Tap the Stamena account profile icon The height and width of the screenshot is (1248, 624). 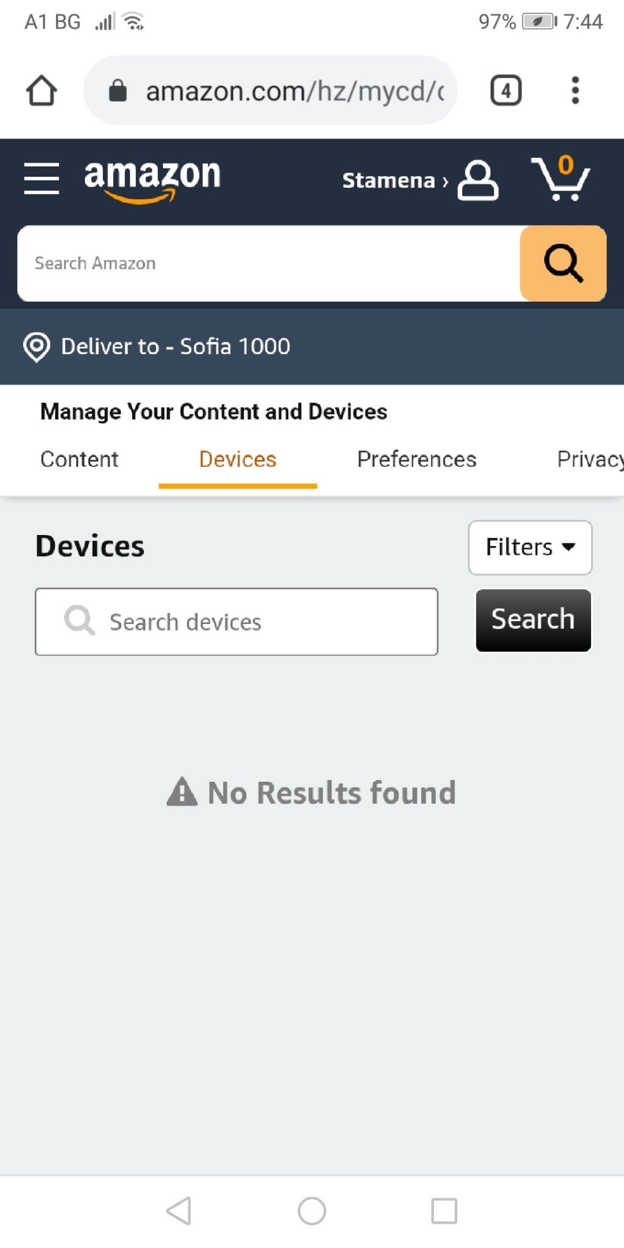(478, 180)
